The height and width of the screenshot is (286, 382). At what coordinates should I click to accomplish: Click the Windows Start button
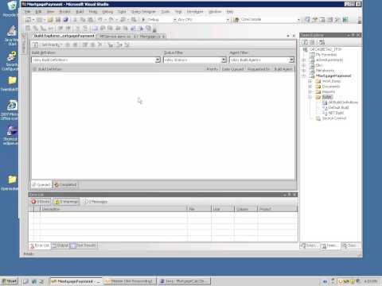[x=10, y=281]
